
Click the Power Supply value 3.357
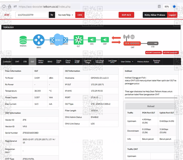pyautogui.click(x=37, y=98)
